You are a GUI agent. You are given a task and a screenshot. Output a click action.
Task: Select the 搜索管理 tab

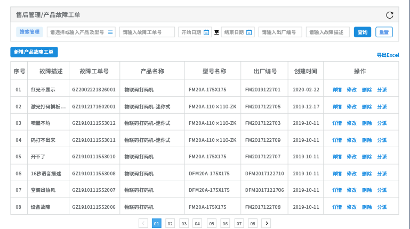click(30, 32)
